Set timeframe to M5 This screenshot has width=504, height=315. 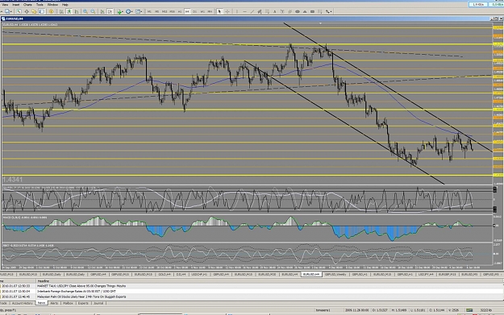click(x=157, y=11)
